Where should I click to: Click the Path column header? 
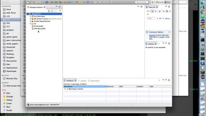point(127,87)
